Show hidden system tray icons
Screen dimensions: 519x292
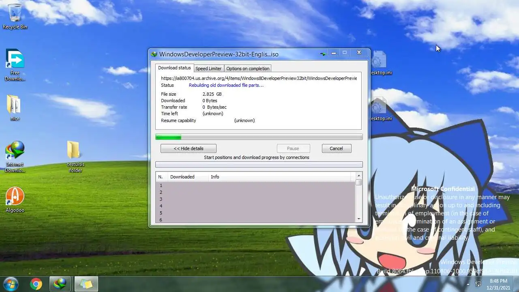468,284
